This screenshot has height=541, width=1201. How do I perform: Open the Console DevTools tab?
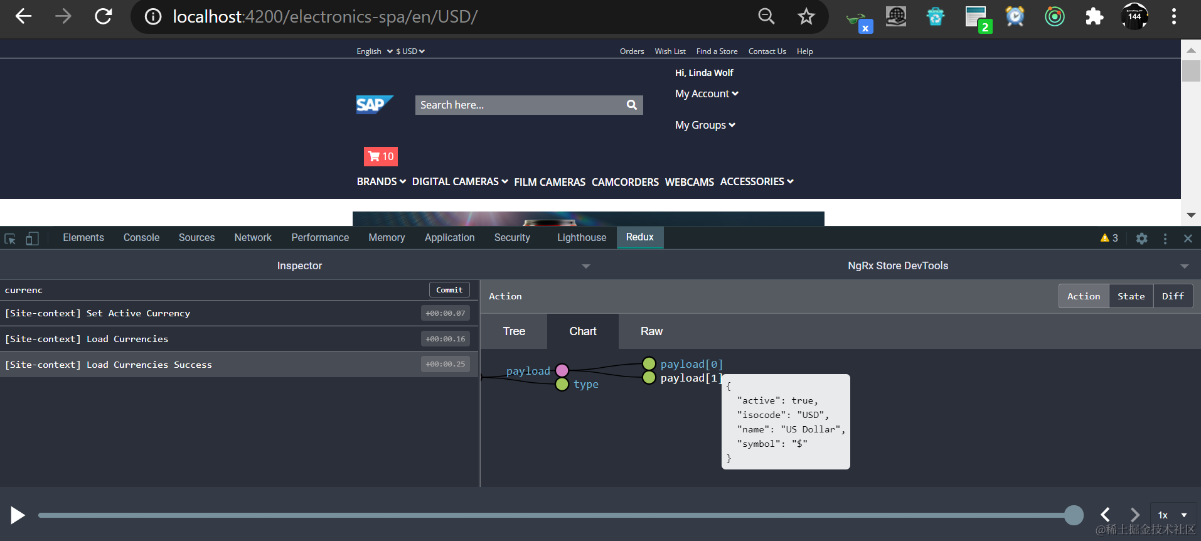(141, 238)
